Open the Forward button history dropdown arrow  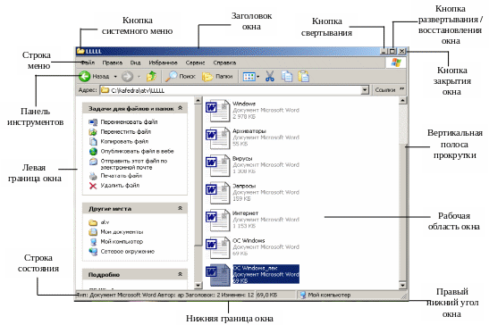click(x=139, y=77)
